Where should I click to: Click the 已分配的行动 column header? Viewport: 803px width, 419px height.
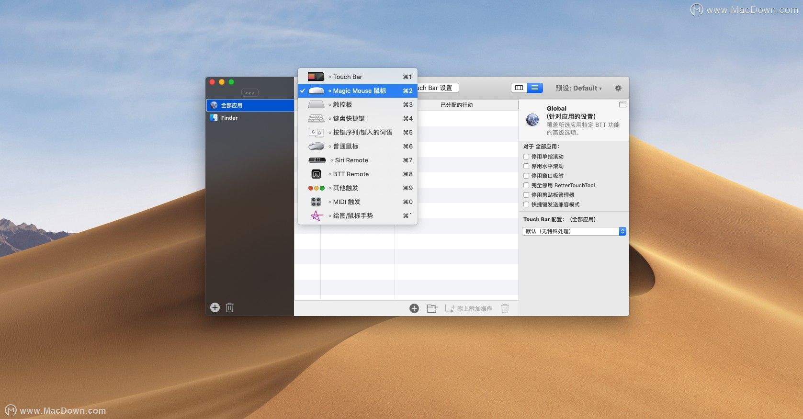tap(457, 105)
